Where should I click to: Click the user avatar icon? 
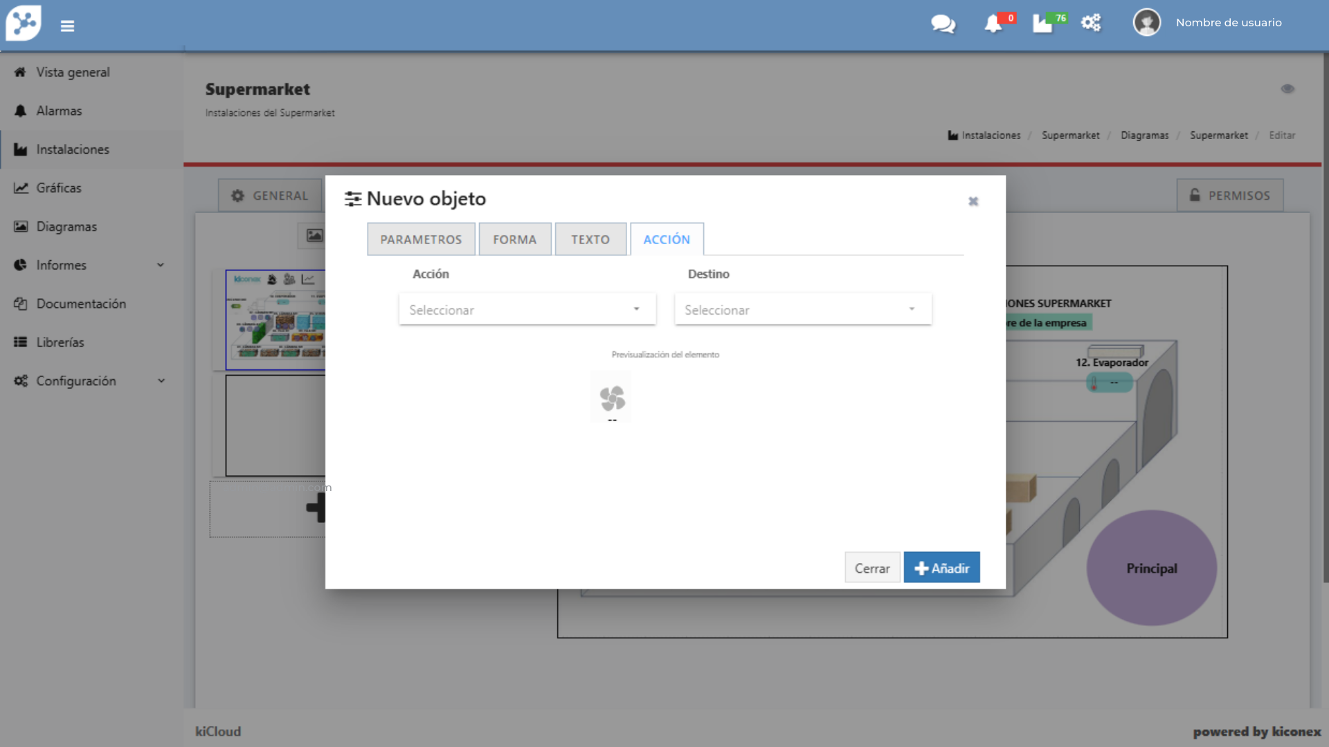click(x=1146, y=23)
